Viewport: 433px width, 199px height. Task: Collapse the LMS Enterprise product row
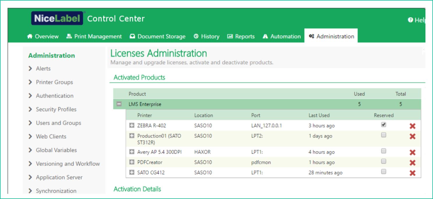pyautogui.click(x=119, y=104)
